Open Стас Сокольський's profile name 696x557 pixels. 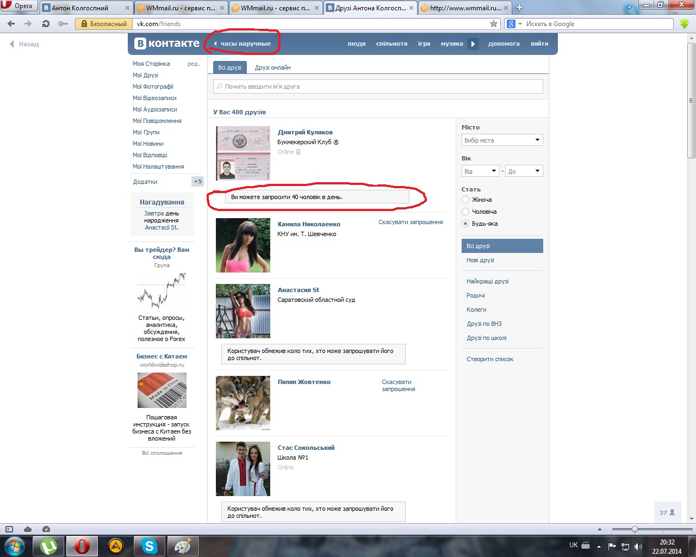(306, 448)
